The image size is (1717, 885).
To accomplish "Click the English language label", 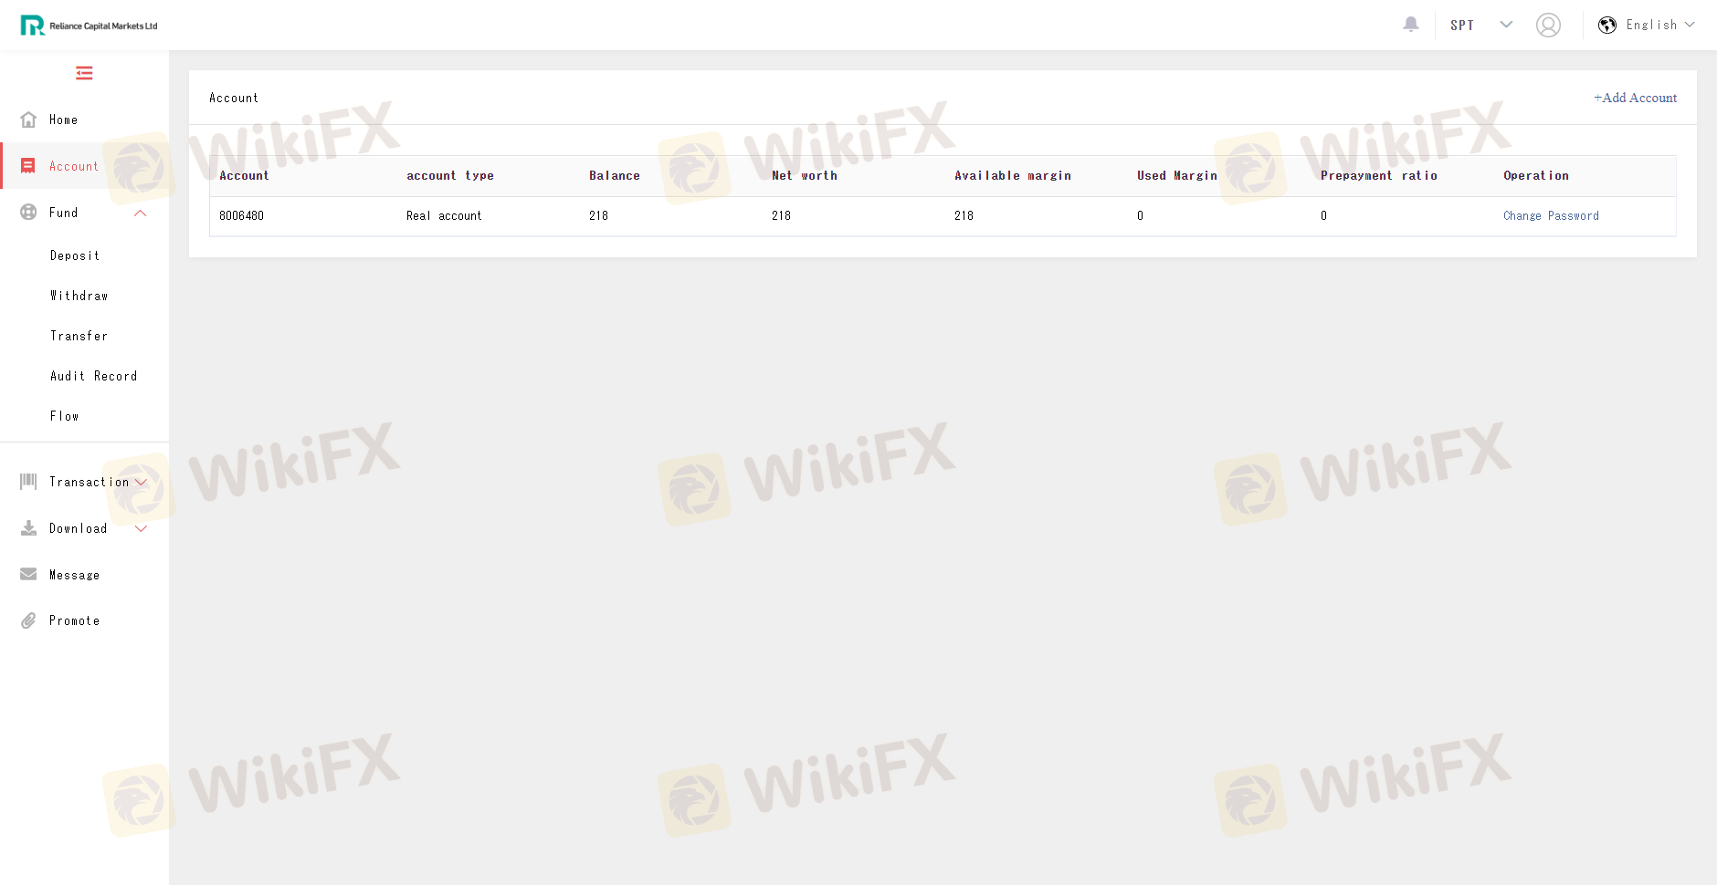I will [x=1651, y=25].
